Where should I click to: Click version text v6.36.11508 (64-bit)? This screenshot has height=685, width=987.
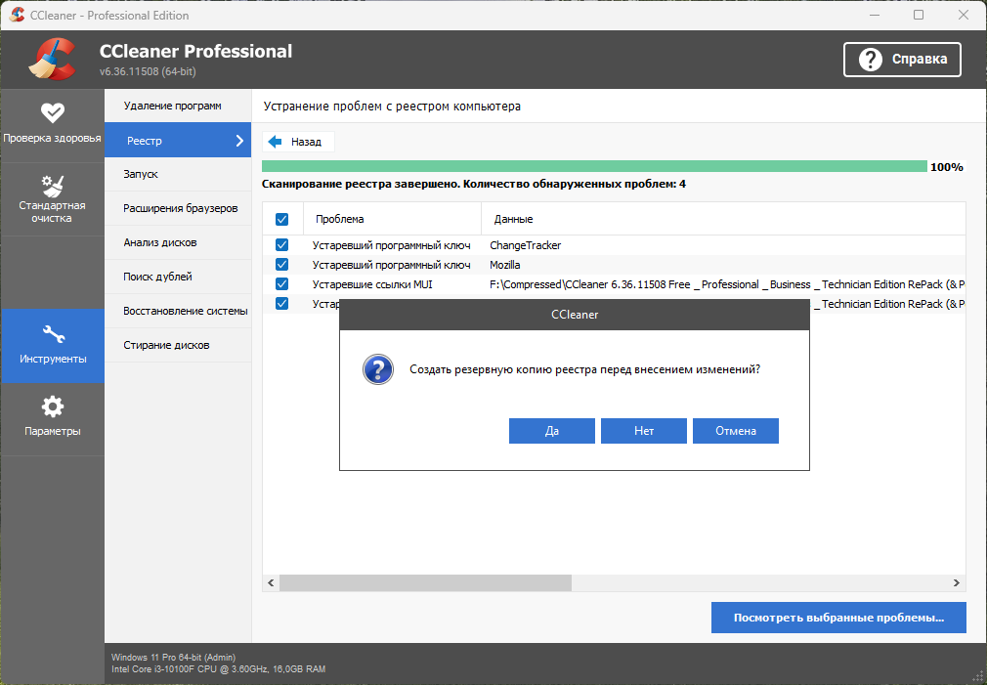pos(148,71)
